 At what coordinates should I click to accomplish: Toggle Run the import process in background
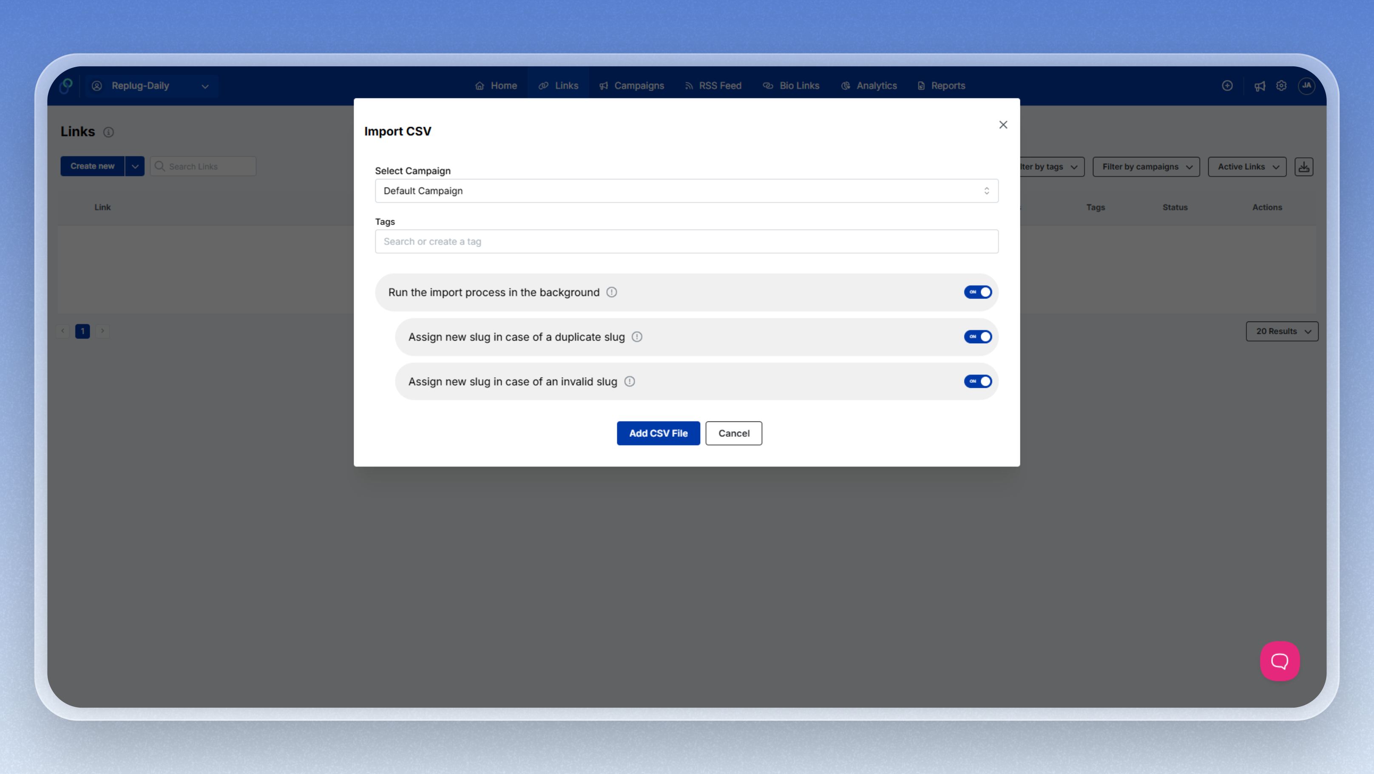[978, 292]
